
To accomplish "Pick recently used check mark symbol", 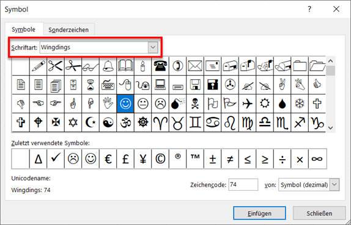I will click(x=56, y=159).
